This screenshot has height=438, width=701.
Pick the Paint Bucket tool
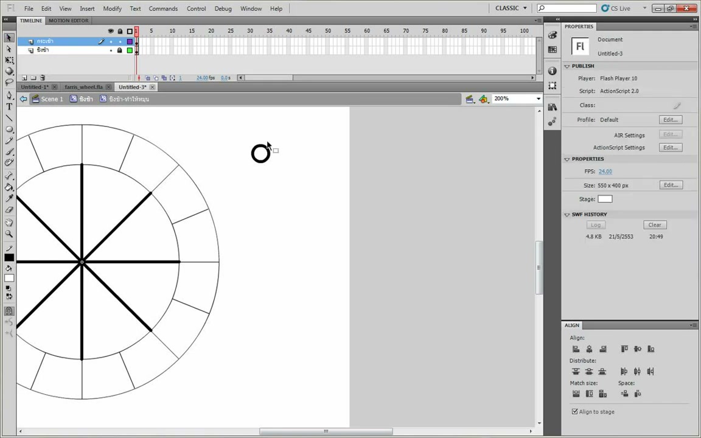[x=9, y=187]
